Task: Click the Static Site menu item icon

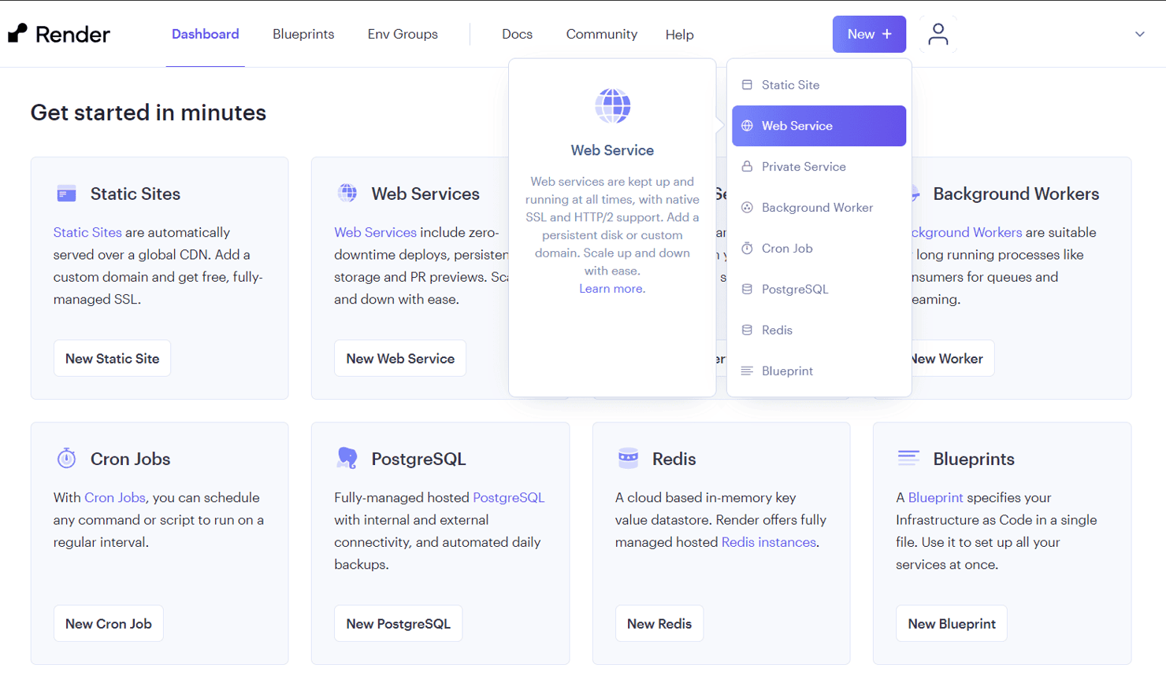Action: [747, 85]
